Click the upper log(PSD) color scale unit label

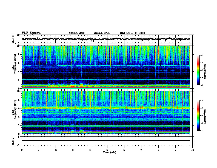tap(205, 72)
